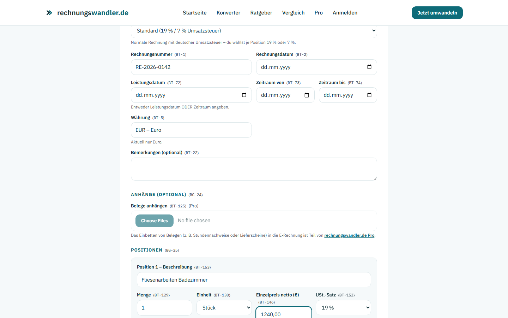Open the USt.-Satz dropdown showing 19 %
508x318 pixels.
pos(343,308)
